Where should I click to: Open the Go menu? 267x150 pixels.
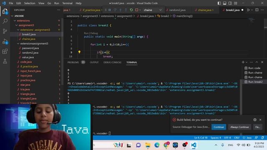coord(49,3)
